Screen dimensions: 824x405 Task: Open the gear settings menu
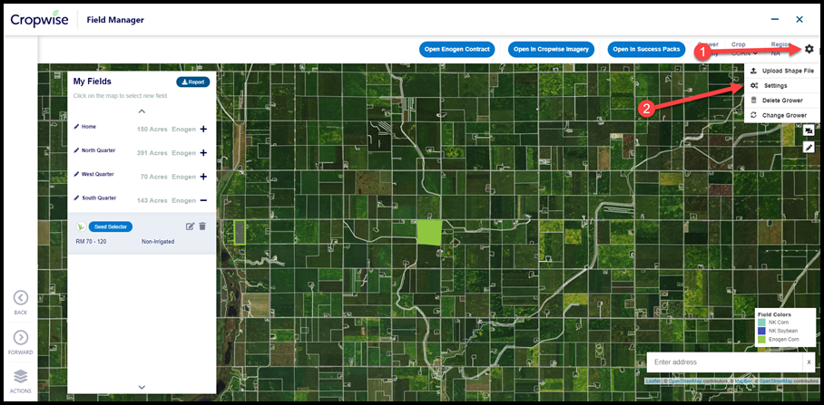809,49
